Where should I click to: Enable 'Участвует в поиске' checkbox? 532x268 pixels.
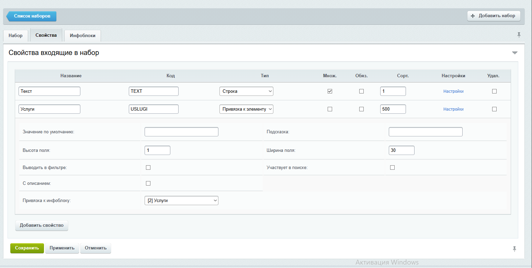[392, 168]
